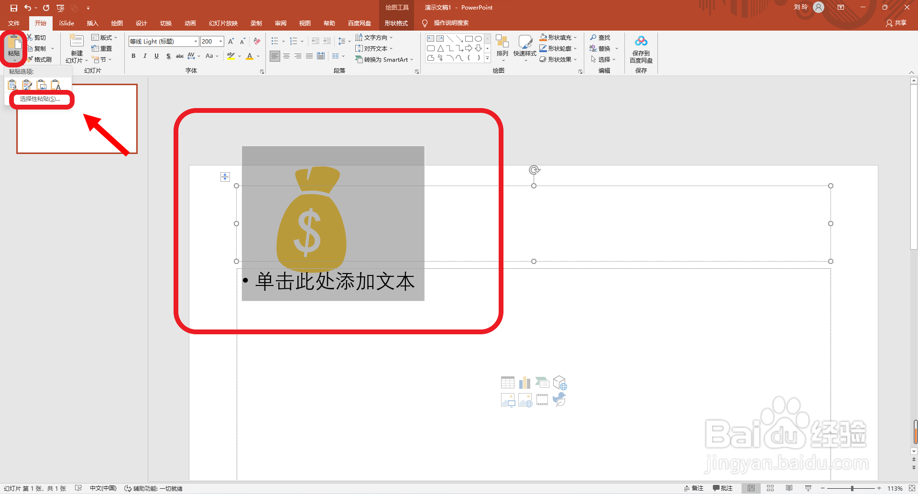The width and height of the screenshot is (918, 494).
Task: Click decrease list level icon
Action: pos(316,42)
